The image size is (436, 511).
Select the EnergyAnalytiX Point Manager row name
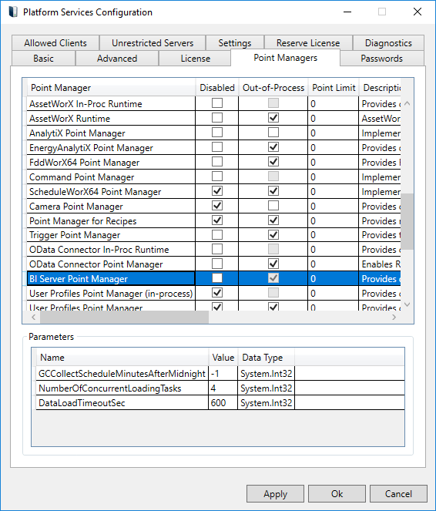91,148
